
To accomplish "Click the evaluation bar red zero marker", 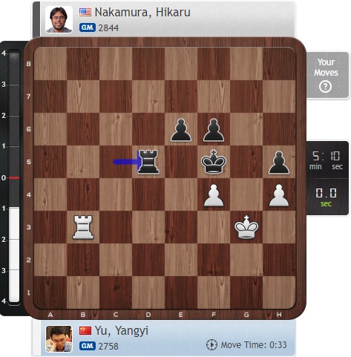I will (14, 177).
